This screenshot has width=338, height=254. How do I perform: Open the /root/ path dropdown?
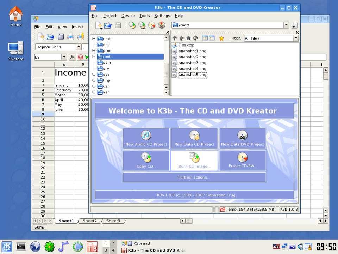pos(286,25)
